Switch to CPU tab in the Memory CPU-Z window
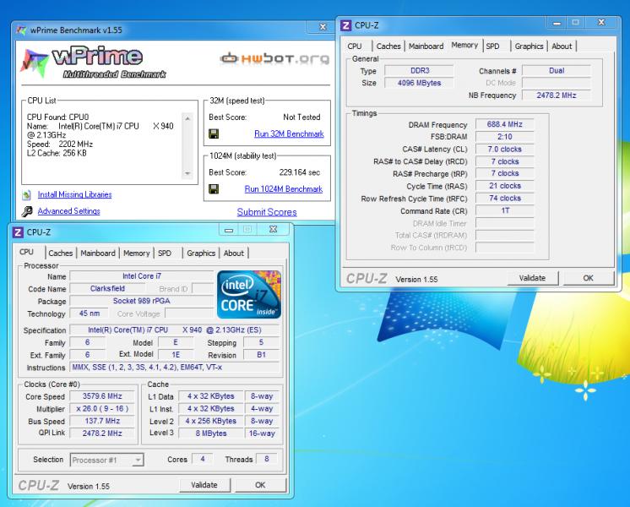The width and height of the screenshot is (630, 507). pos(355,46)
